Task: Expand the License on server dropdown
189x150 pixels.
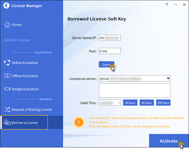Action: [x=135, y=79]
